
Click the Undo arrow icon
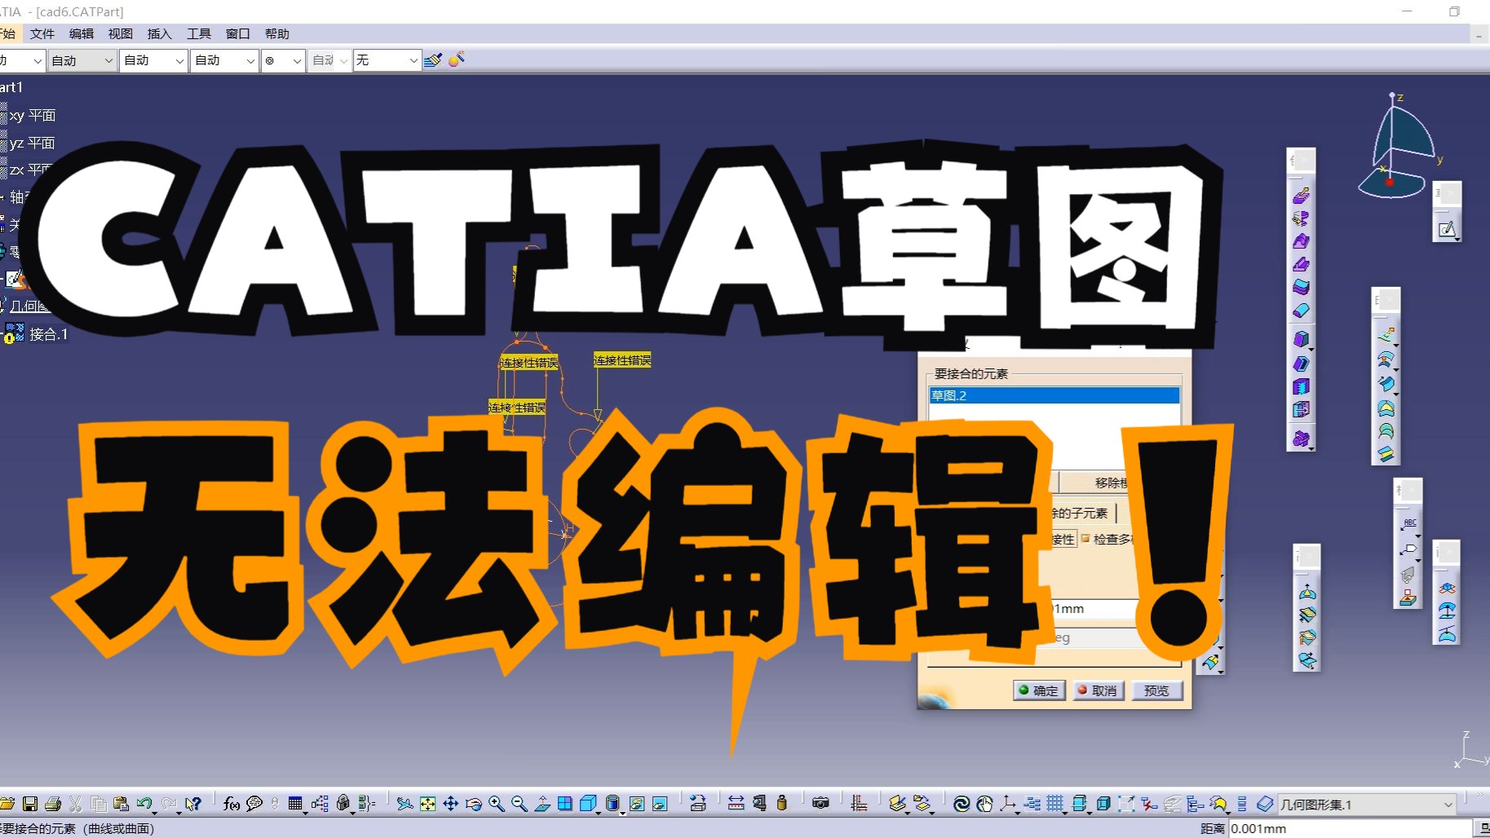pyautogui.click(x=144, y=804)
